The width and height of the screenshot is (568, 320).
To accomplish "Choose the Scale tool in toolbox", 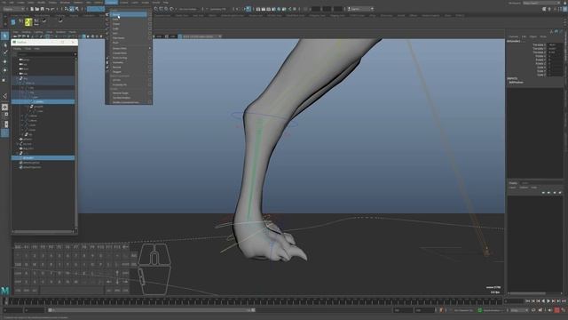I will click(4, 79).
